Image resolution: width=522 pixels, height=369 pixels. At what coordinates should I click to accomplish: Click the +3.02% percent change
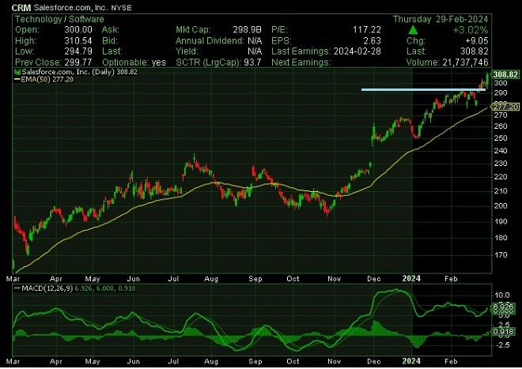470,30
